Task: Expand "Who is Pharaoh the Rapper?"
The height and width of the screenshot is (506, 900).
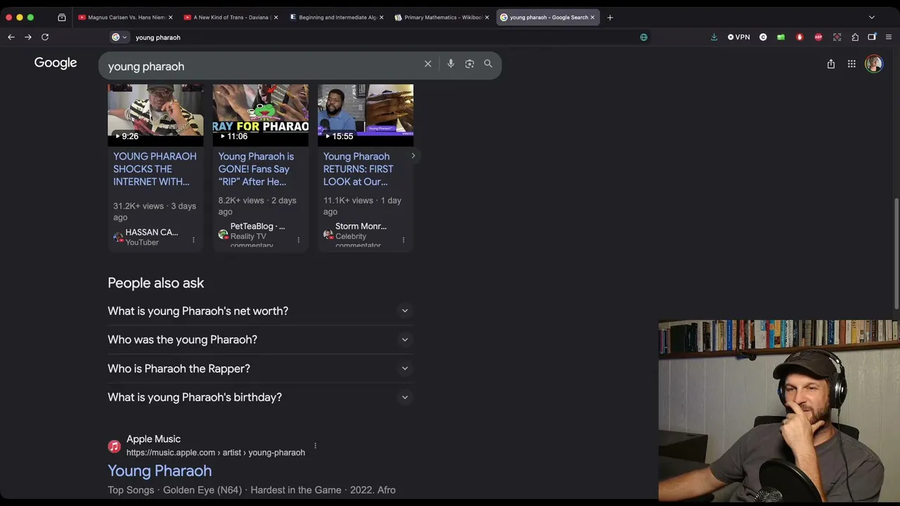Action: [260, 368]
